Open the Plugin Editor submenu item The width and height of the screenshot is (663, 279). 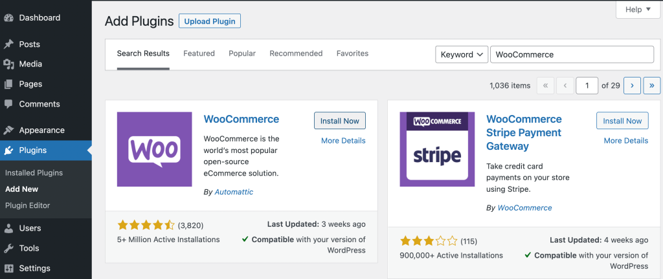(x=27, y=205)
